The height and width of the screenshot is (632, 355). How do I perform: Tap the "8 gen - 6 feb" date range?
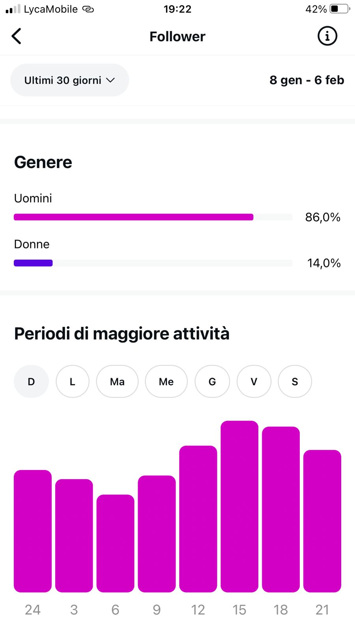[x=307, y=80]
